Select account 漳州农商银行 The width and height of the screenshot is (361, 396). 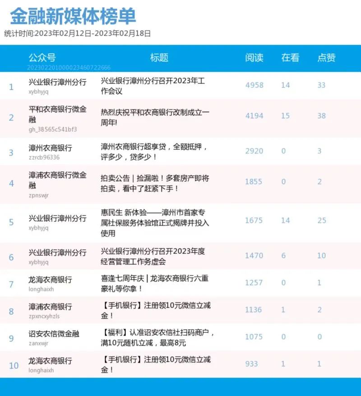pyautogui.click(x=50, y=148)
